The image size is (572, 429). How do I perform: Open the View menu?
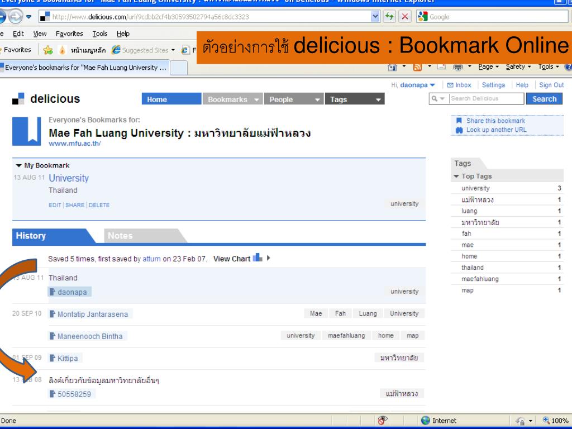(40, 34)
